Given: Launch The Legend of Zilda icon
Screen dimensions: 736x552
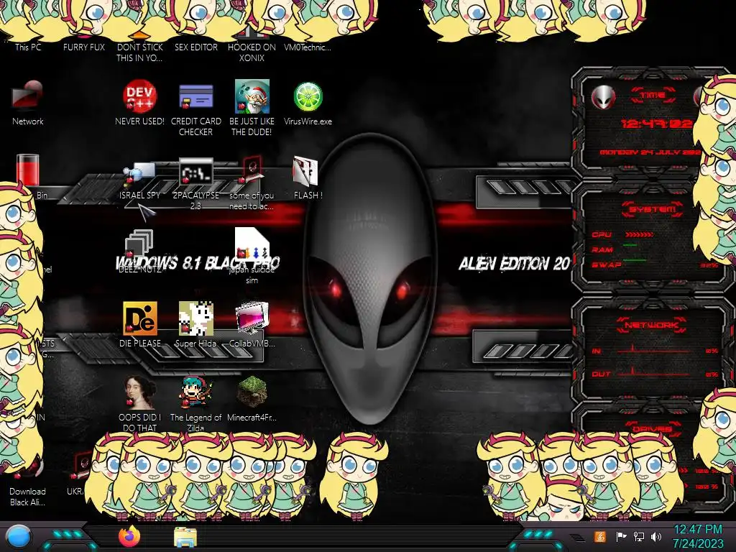Looking at the screenshot, I should tap(195, 392).
